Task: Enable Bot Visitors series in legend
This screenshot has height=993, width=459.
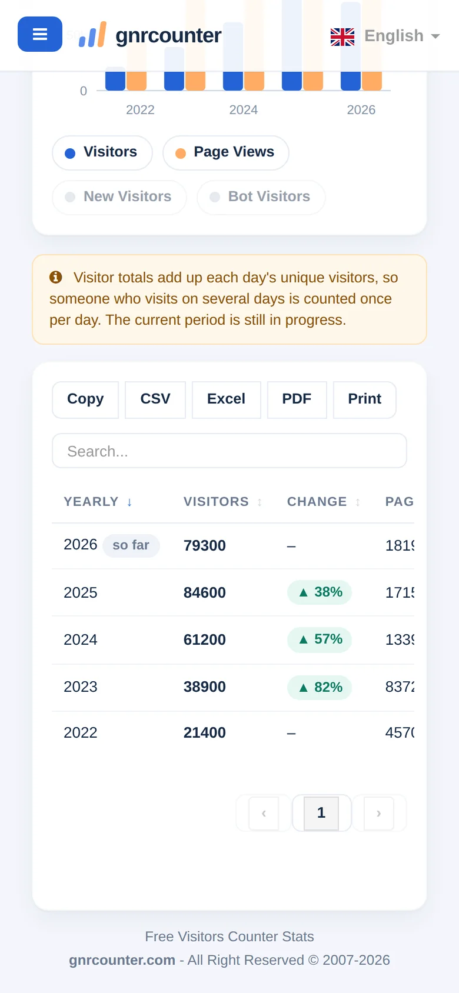Action: (x=261, y=197)
